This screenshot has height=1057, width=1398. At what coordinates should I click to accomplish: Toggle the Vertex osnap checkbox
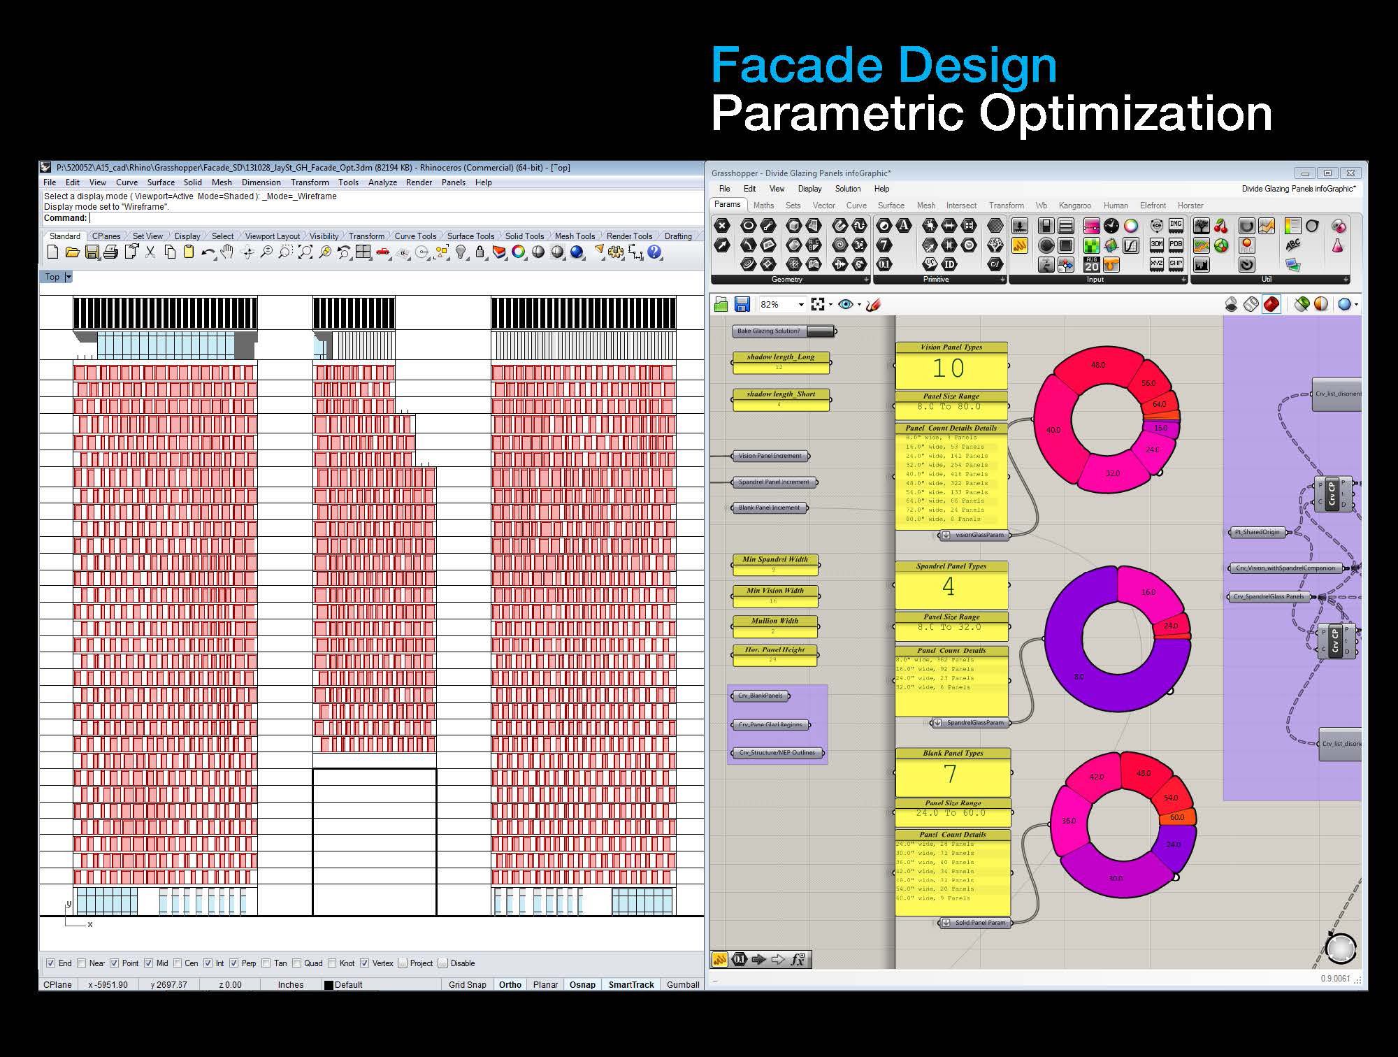pyautogui.click(x=364, y=963)
